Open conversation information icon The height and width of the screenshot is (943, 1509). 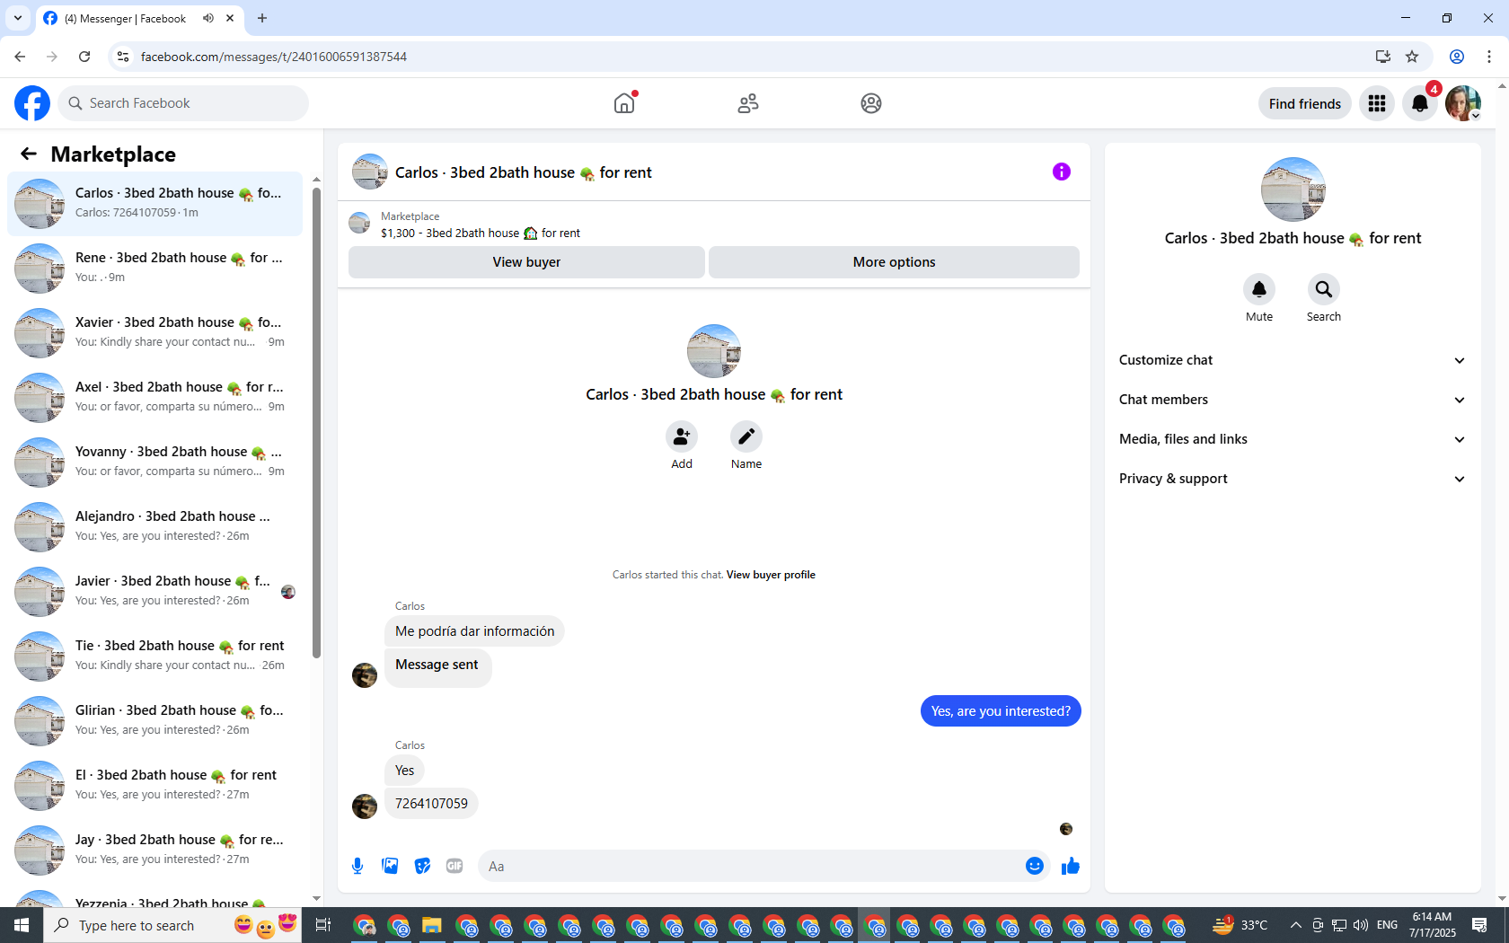(x=1062, y=172)
